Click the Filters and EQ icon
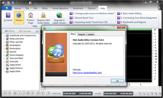Image resolution: width=163 pixels, height=98 pixels. coord(7,42)
